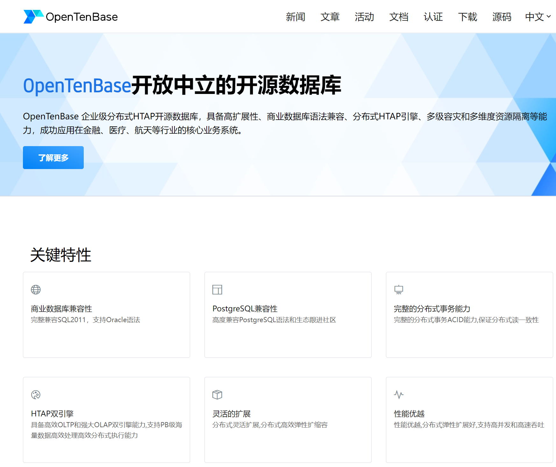Select the 完整的分布式事务能力 card title
Screen dimensions: 556x467
[432, 309]
